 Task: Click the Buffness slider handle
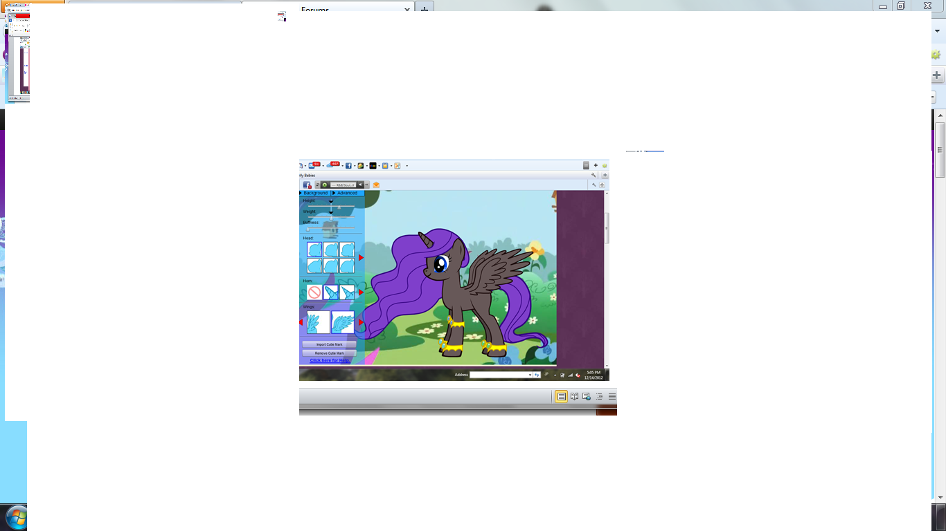308,228
